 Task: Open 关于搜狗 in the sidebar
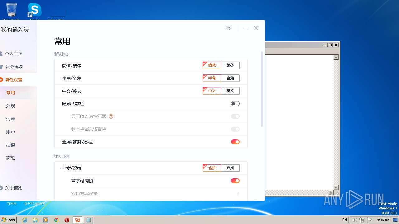(13, 188)
